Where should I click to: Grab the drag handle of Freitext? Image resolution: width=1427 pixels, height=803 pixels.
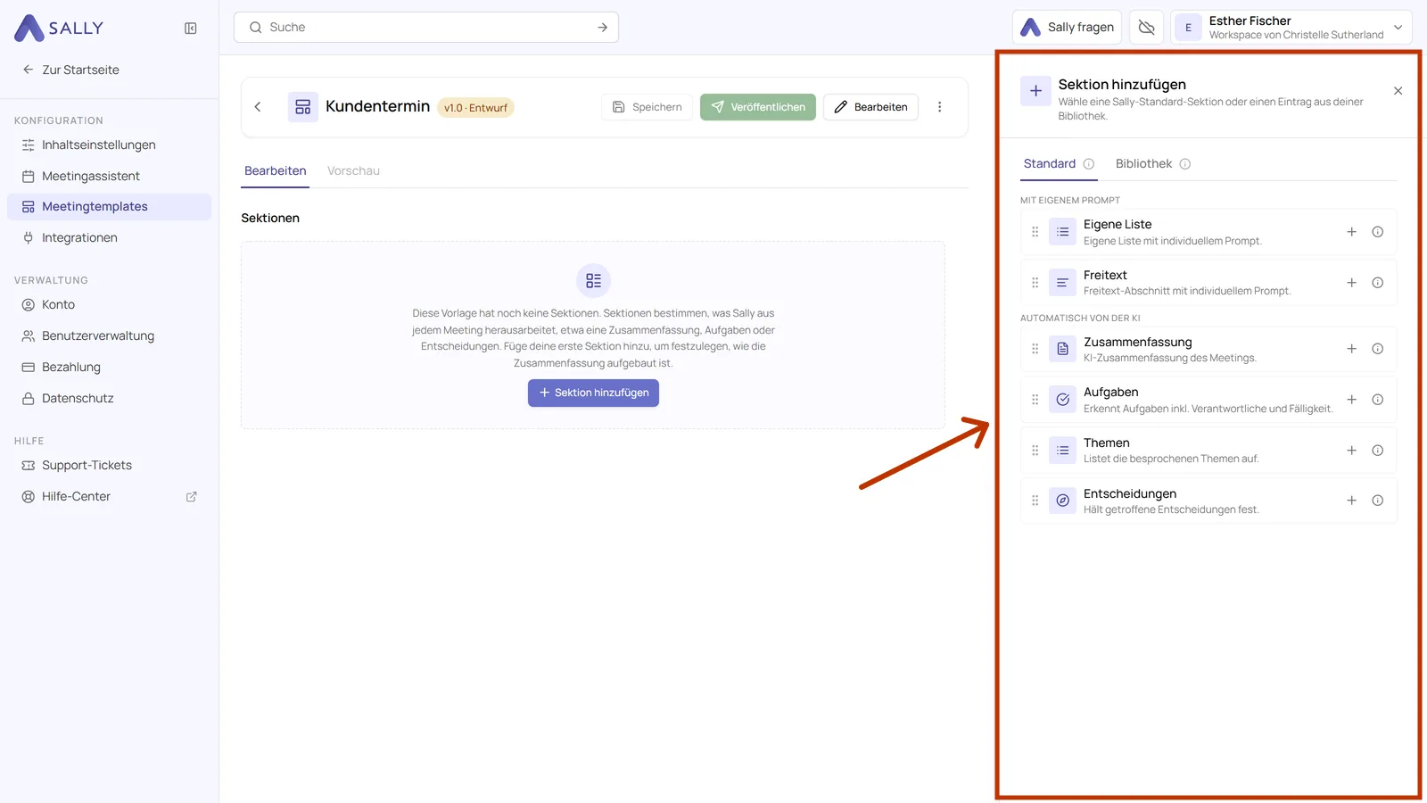coord(1035,283)
